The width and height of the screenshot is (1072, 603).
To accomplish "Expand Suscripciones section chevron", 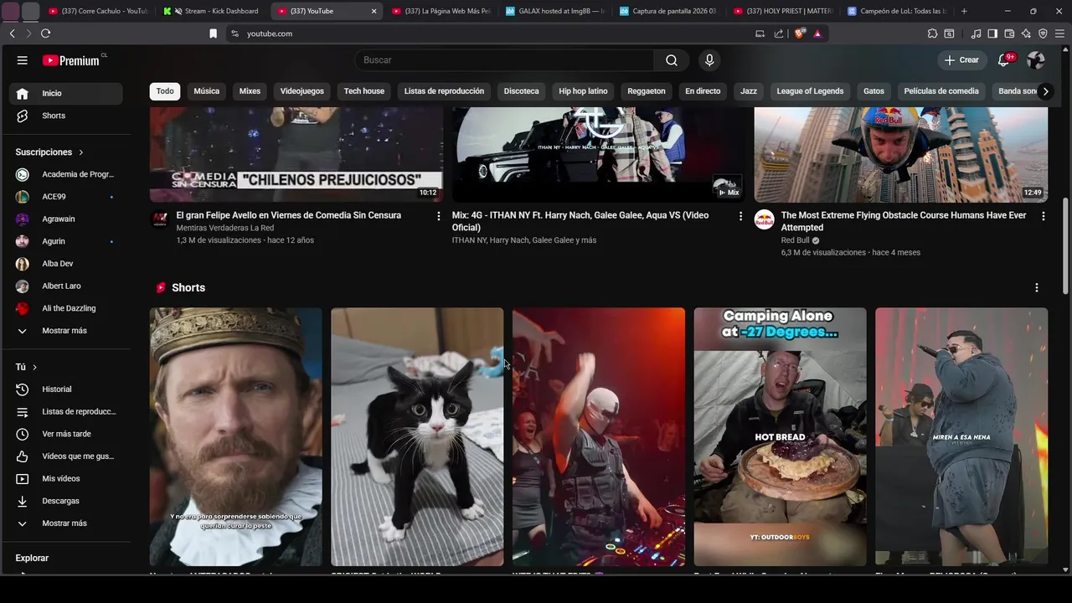I will pyautogui.click(x=81, y=152).
